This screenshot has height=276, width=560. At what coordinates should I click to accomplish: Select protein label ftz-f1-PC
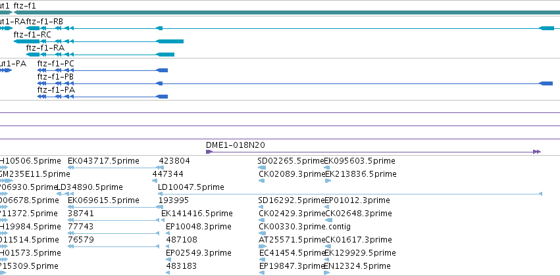(56, 64)
